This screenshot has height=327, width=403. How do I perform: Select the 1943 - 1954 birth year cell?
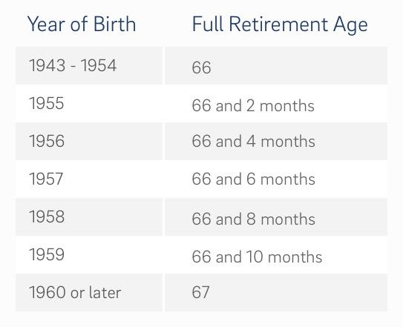click(89, 65)
